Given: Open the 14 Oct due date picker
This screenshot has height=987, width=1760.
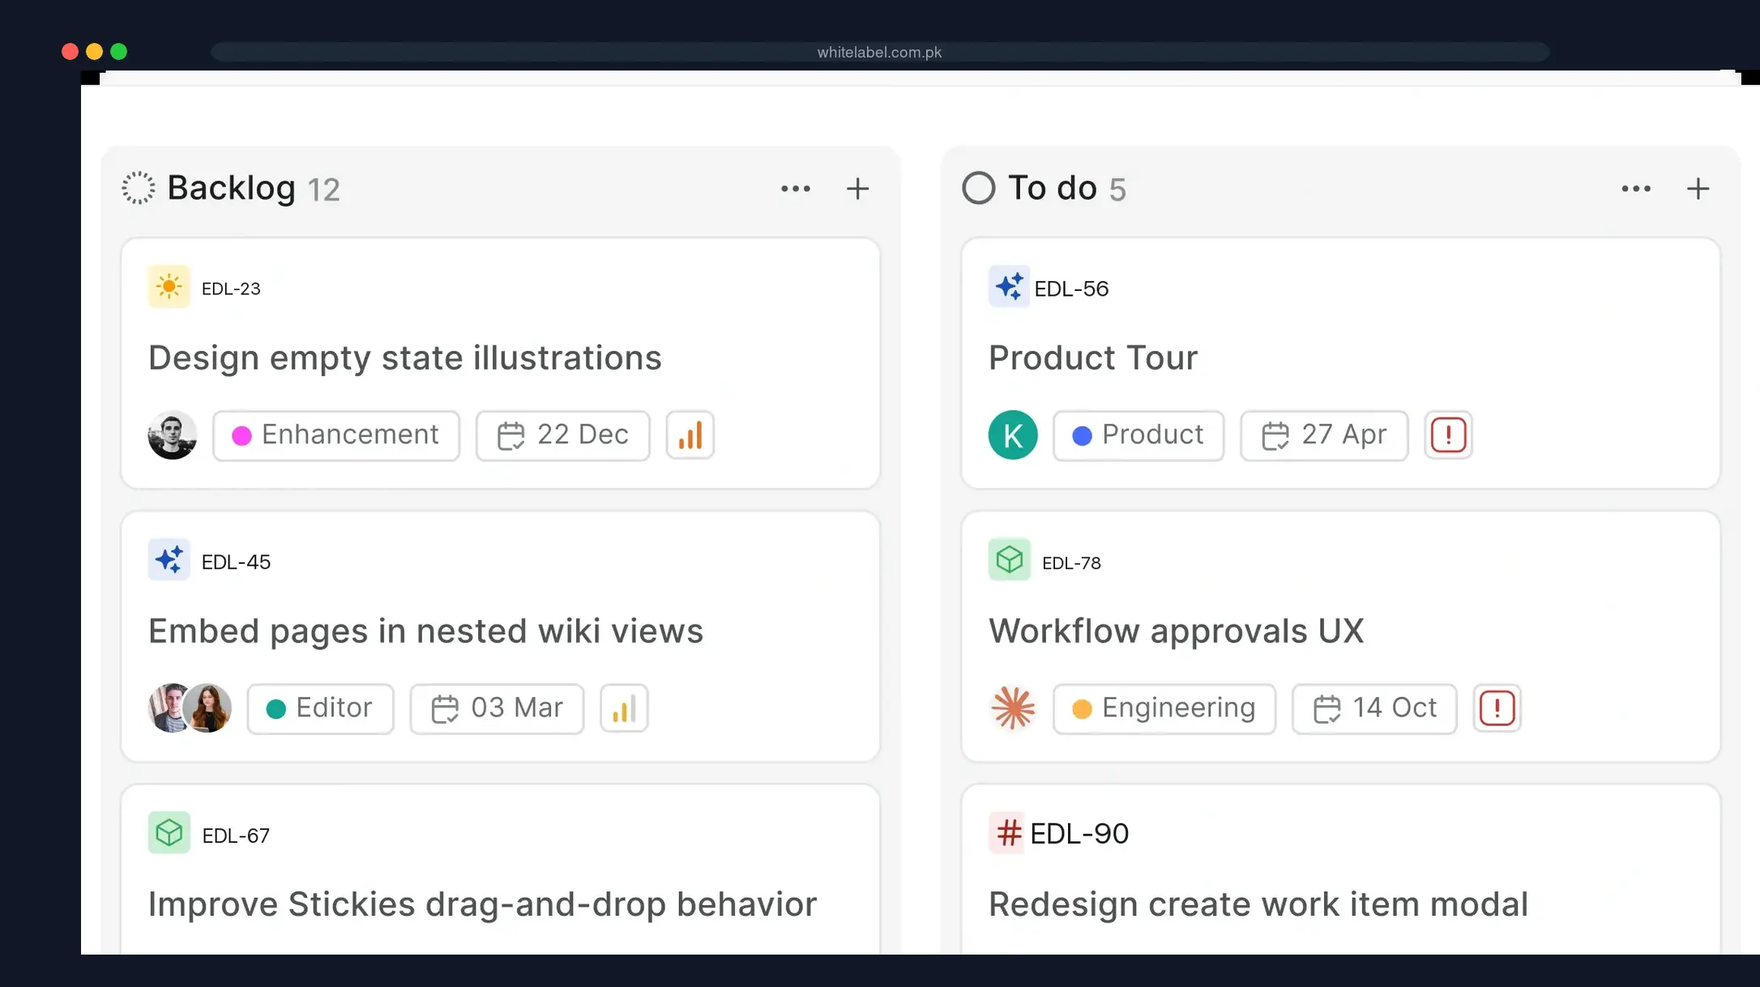Looking at the screenshot, I should (x=1374, y=708).
